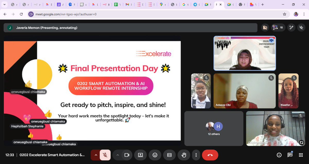Screen dimensions: 309x164
Task: Click the annotation pen tool icon
Action: click(291, 27)
